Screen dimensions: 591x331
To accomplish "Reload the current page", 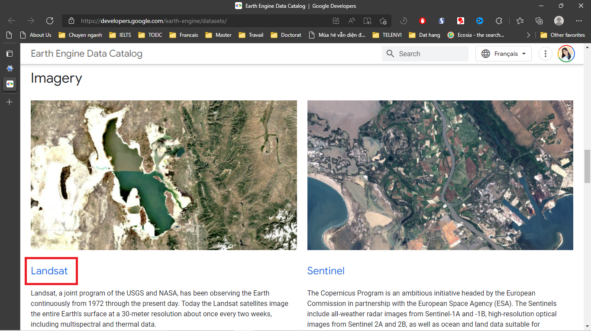I will (50, 21).
